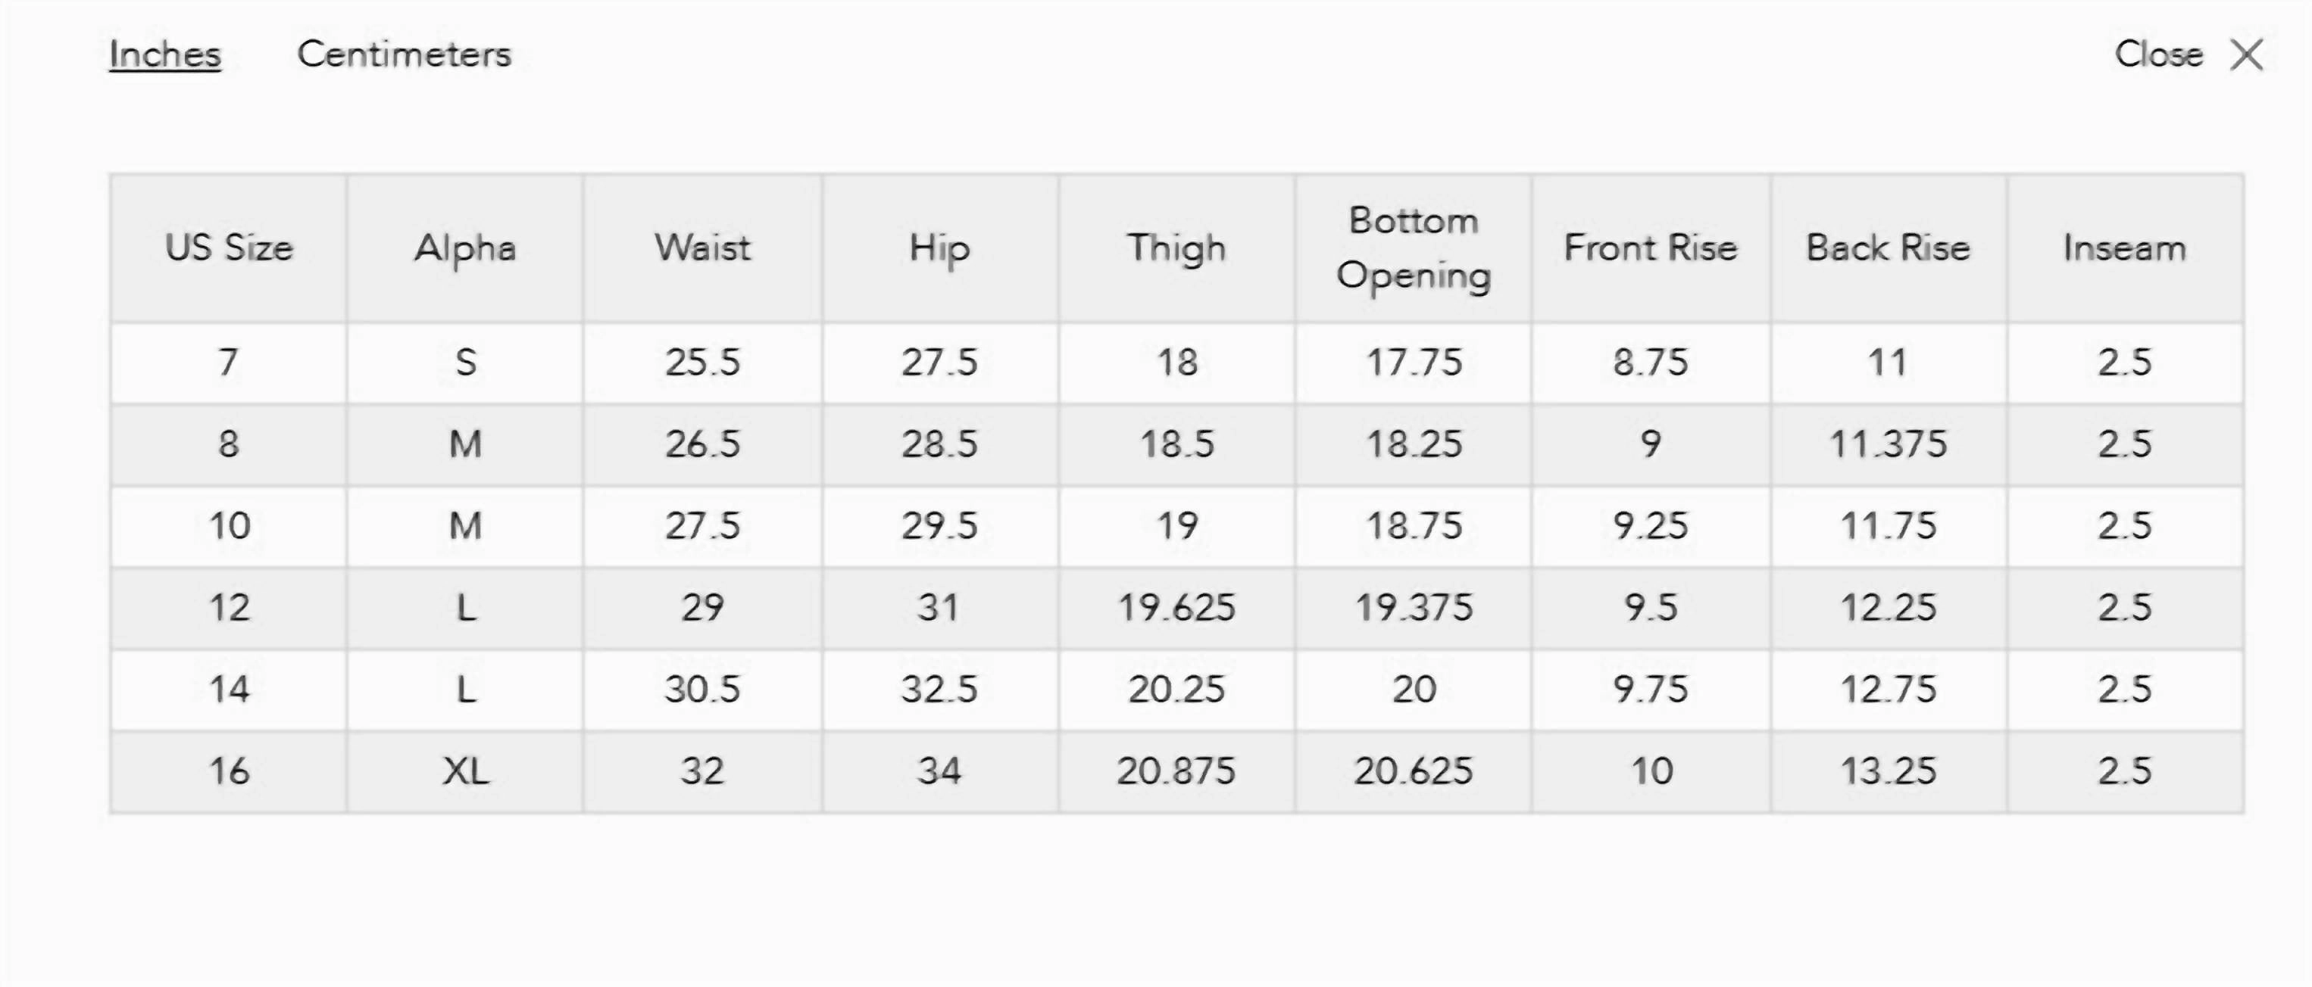Click the Hip column header
Image resolution: width=2312 pixels, height=987 pixels.
939,248
